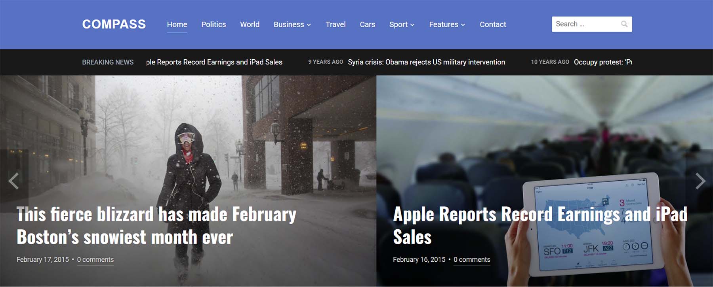Go to the World section
The width and height of the screenshot is (713, 287).
click(x=250, y=25)
